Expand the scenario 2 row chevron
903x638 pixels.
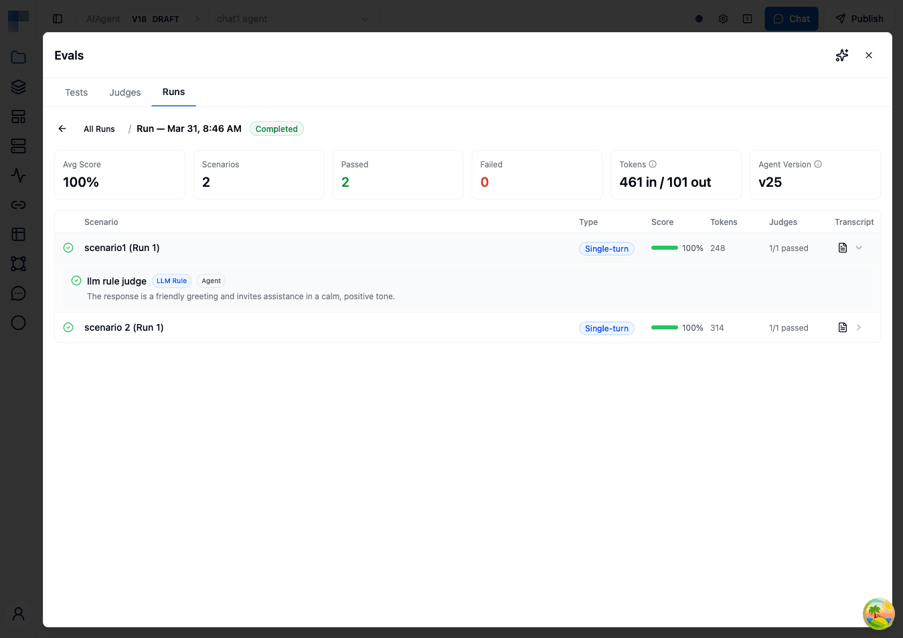[x=859, y=327]
